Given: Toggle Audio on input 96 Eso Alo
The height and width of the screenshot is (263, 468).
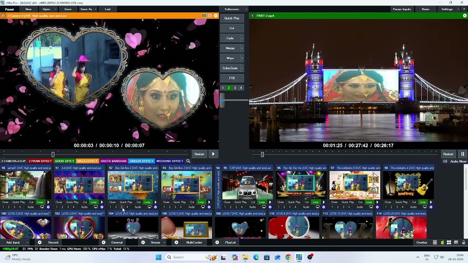Looking at the screenshot, I should click(x=306, y=207).
